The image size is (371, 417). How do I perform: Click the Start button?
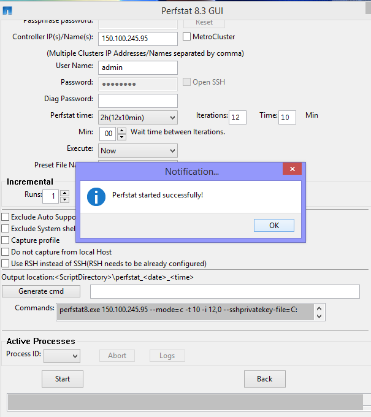click(x=63, y=379)
